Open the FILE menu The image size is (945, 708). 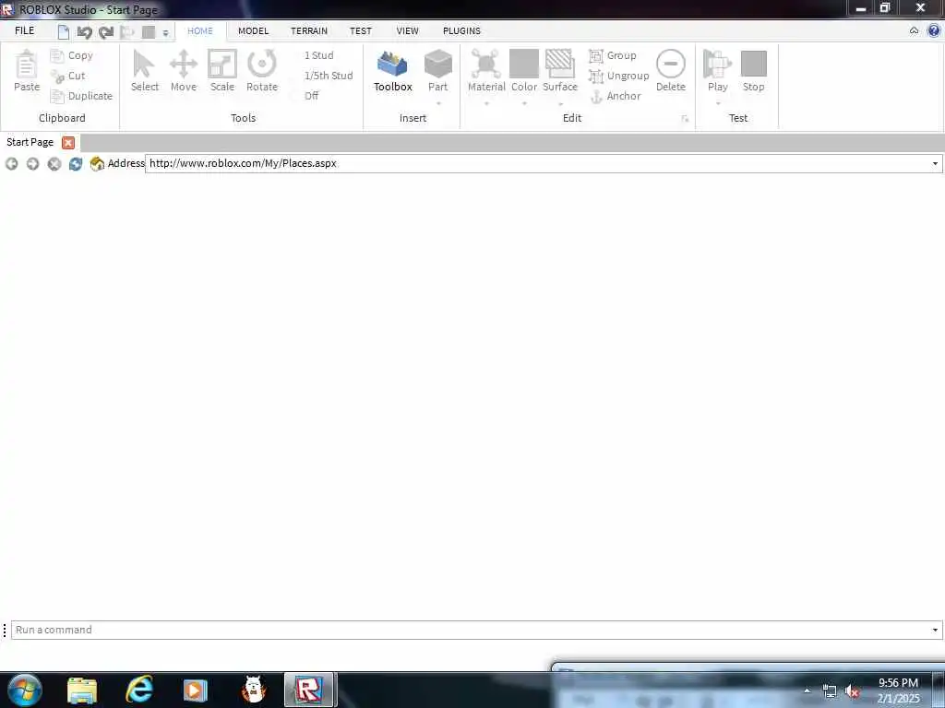[25, 30]
